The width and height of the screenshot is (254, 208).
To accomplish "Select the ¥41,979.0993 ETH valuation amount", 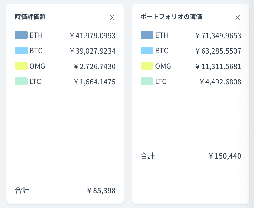I will [93, 36].
